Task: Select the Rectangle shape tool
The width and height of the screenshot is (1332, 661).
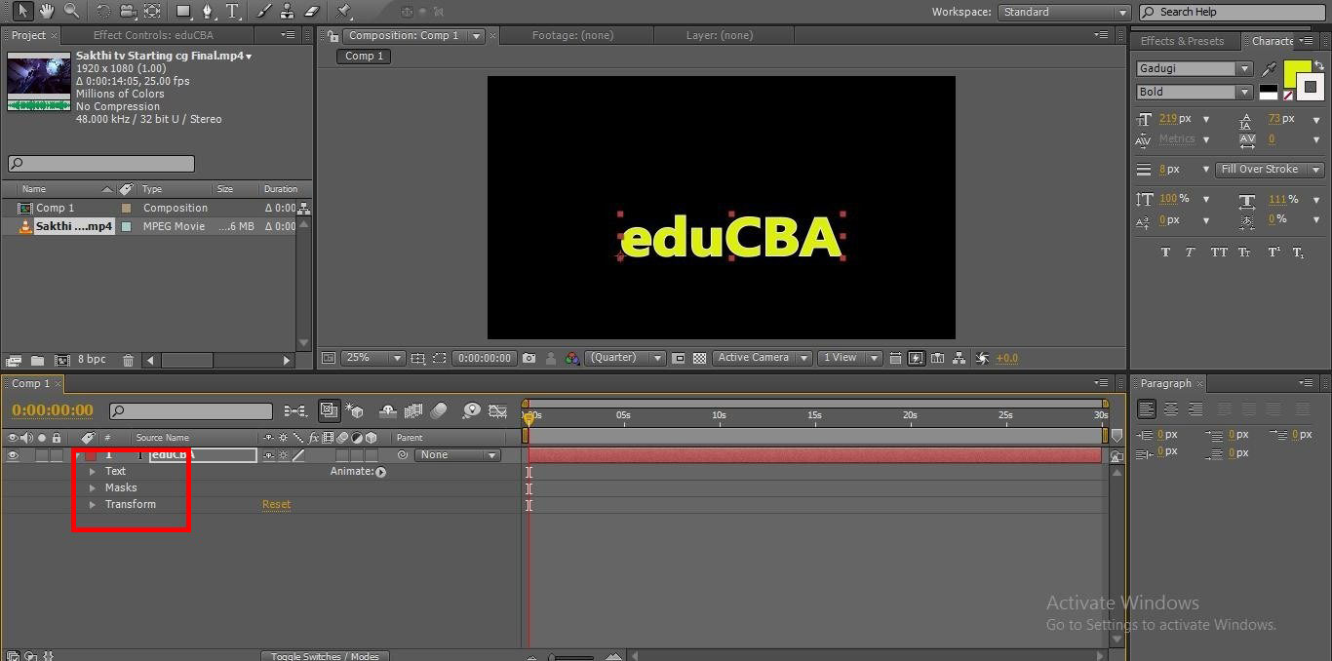Action: pyautogui.click(x=183, y=12)
